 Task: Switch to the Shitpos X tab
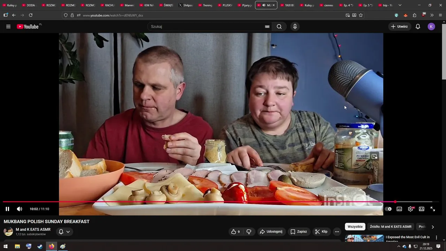(x=185, y=5)
